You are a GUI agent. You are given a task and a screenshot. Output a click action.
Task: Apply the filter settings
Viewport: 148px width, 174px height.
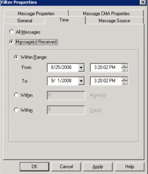coord(98,167)
